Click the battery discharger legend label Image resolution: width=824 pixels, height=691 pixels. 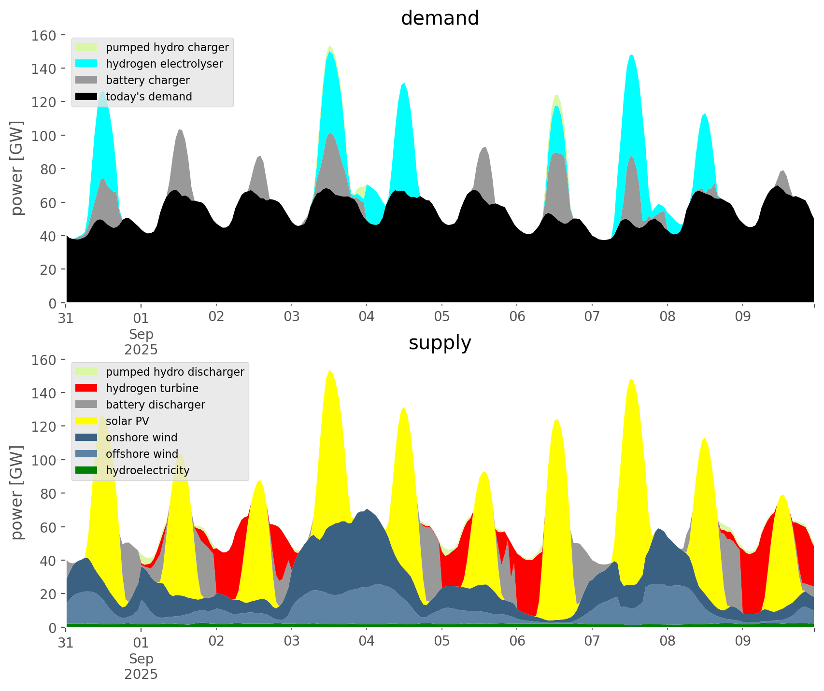point(155,405)
